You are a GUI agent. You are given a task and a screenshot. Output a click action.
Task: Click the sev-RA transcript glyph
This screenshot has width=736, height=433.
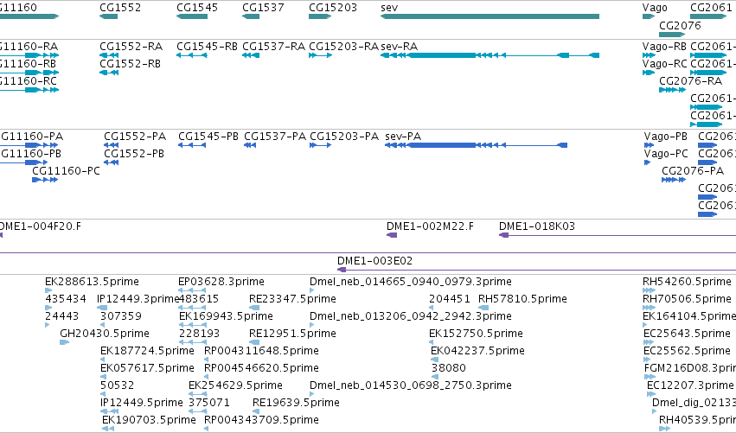(x=490, y=55)
